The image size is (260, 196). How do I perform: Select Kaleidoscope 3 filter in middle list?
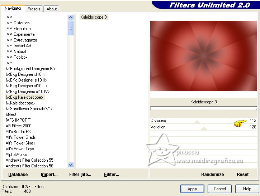tap(94, 17)
